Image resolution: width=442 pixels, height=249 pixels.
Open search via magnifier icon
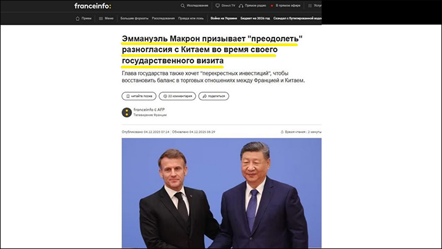[x=183, y=6]
